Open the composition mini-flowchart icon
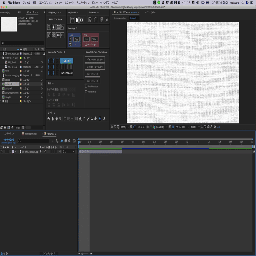This screenshot has width=256, height=256. click(52, 141)
